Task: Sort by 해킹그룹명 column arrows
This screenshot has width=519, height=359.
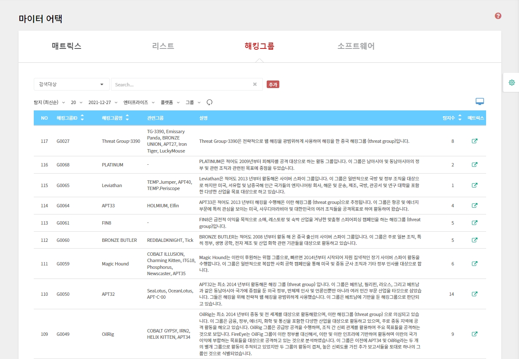Action: point(127,118)
